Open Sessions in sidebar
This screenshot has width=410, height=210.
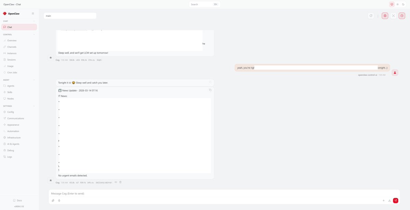[19, 60]
